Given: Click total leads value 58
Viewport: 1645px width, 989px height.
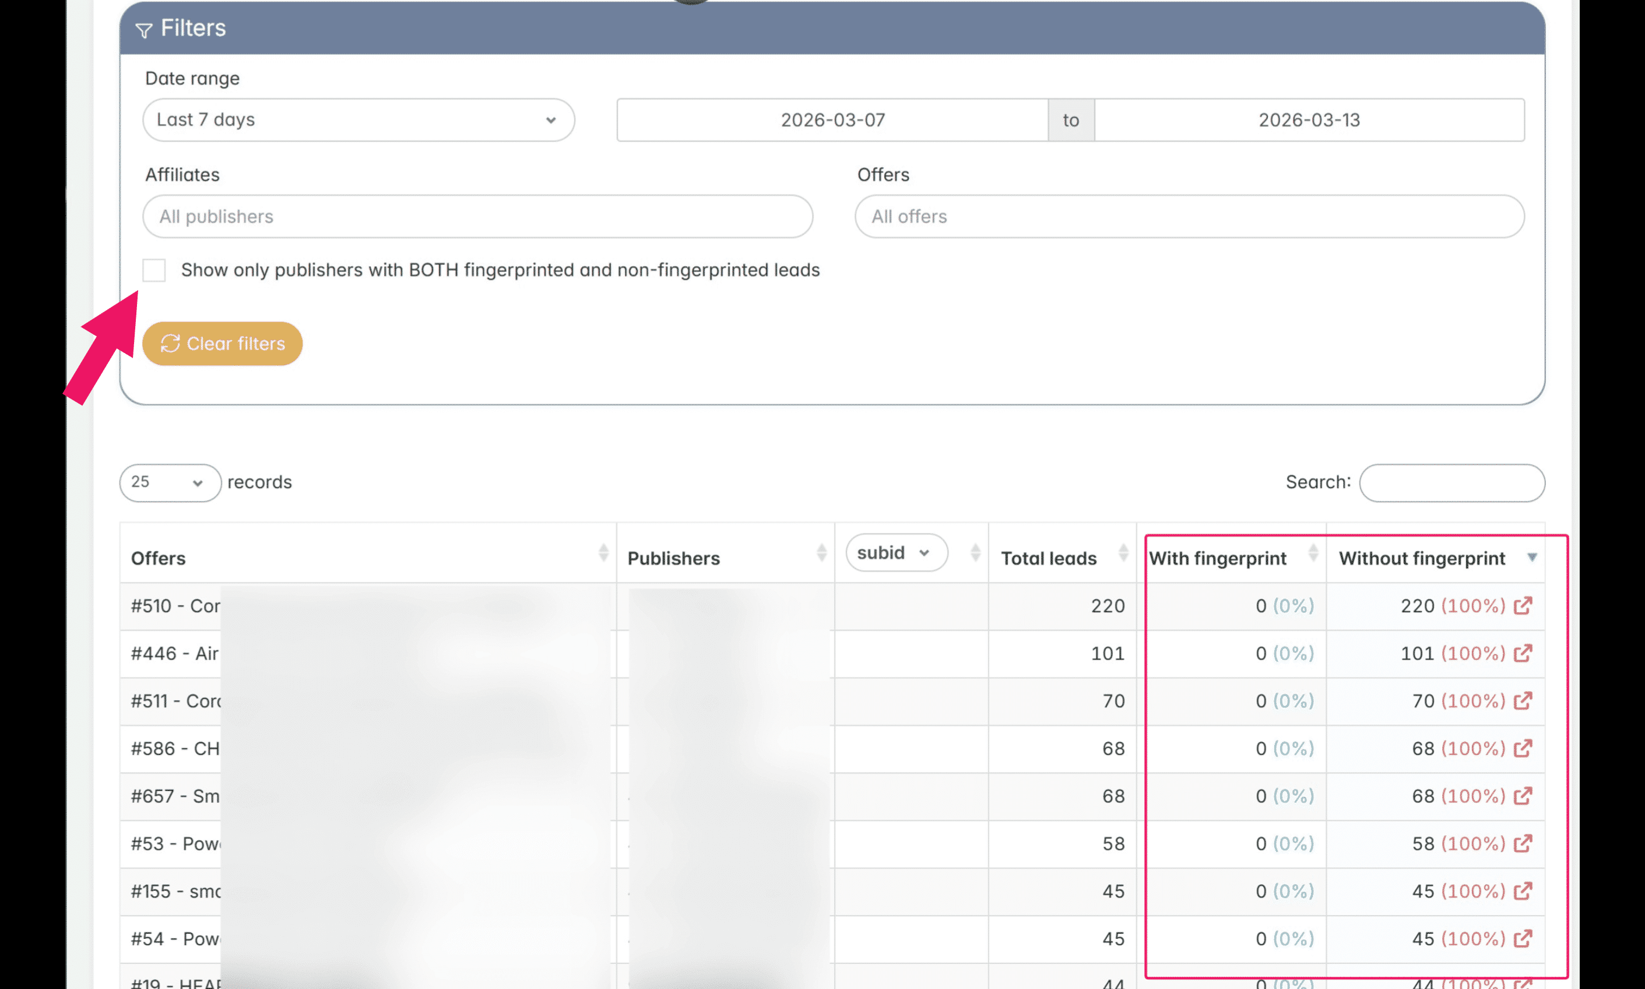Looking at the screenshot, I should (x=1113, y=844).
